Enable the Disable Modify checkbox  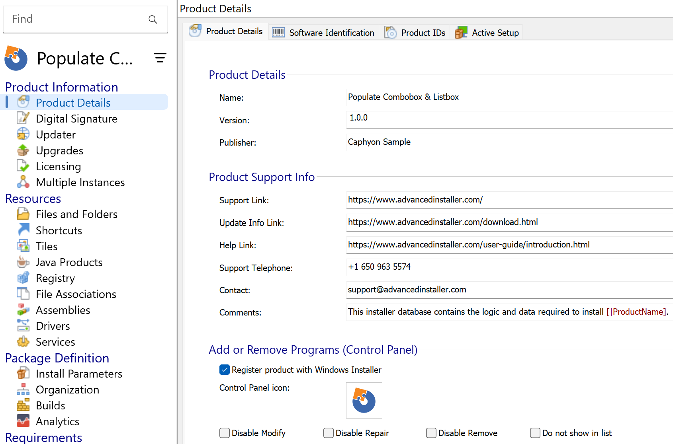tap(225, 433)
